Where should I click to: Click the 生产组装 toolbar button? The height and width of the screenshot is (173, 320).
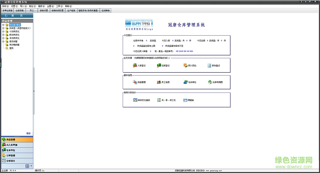71,11
